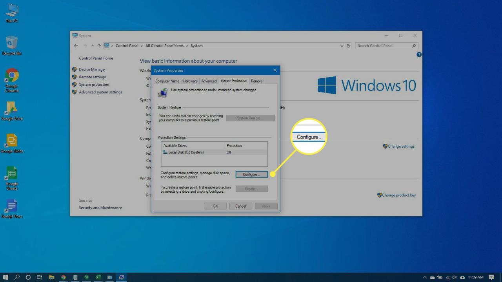502x282 pixels.
Task: Click the Search Control Panel field
Action: (x=386, y=46)
